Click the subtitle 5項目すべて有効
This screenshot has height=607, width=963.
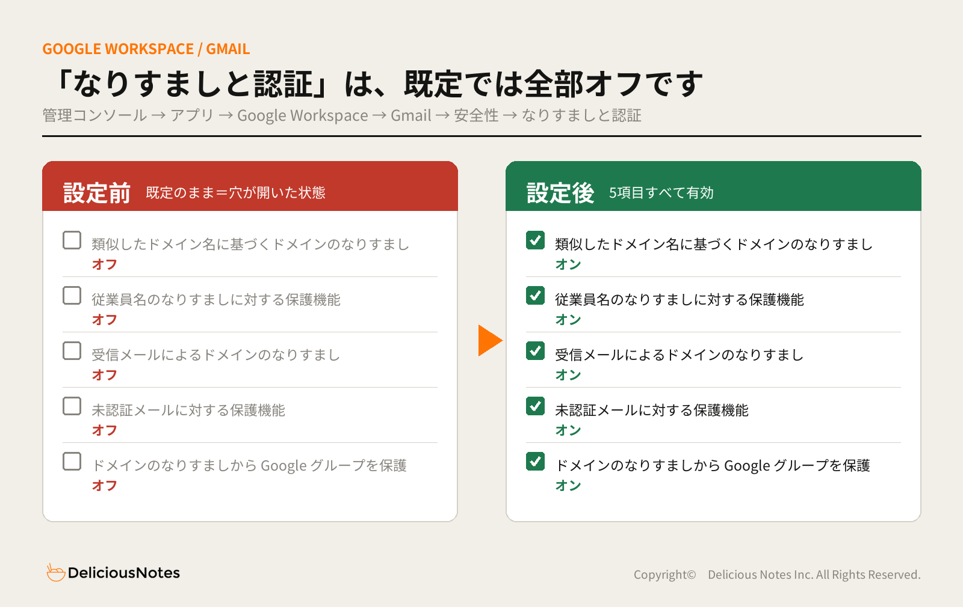point(661,193)
